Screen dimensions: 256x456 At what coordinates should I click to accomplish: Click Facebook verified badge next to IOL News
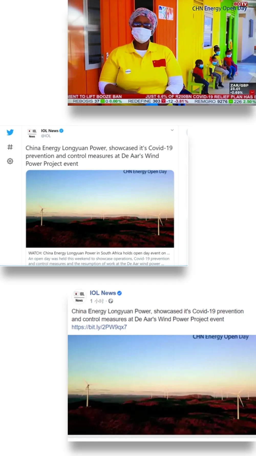(x=120, y=293)
